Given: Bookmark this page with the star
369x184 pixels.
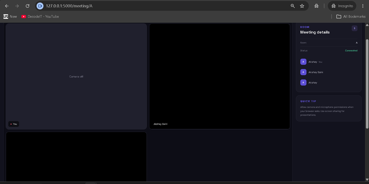Looking at the screenshot, I should 302,6.
